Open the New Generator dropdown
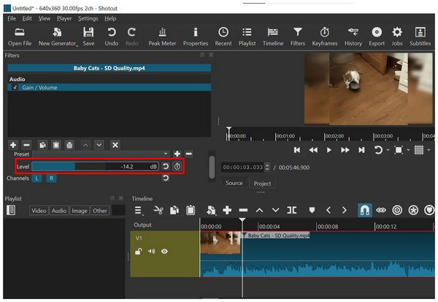The height and width of the screenshot is (302, 438). 58,37
